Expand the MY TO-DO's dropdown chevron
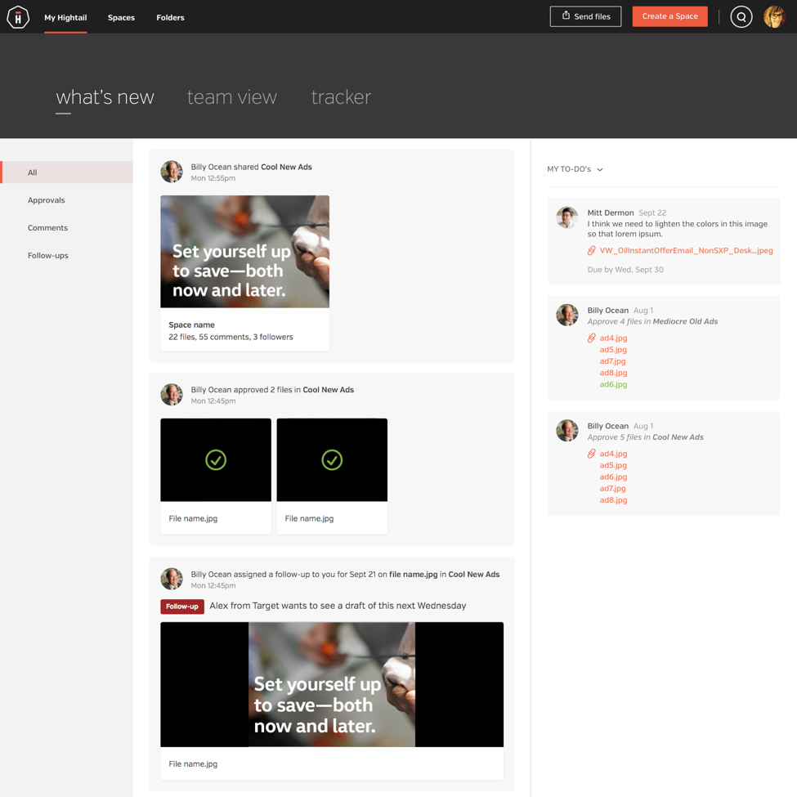Viewport: 797px width, 797px height. click(600, 170)
